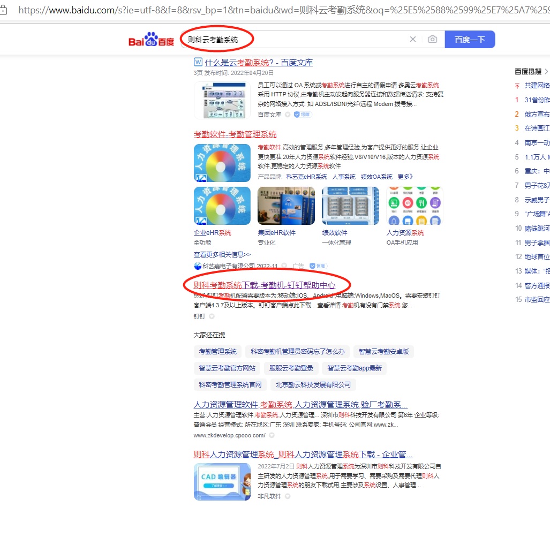Click the pinned top arrow in 百度热搜
This screenshot has height=553, width=550.
(x=517, y=86)
